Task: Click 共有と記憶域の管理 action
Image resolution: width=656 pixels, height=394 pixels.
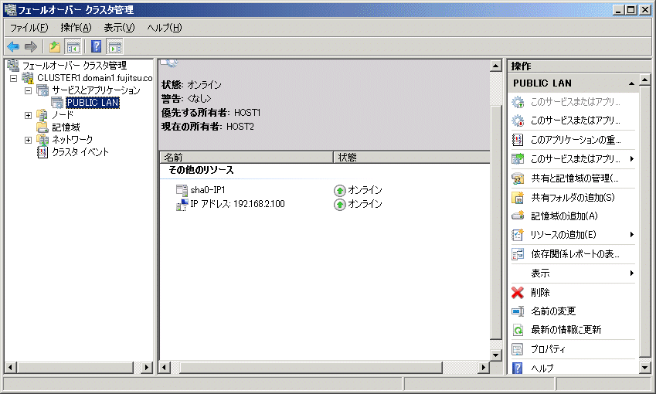Action: pyautogui.click(x=573, y=178)
